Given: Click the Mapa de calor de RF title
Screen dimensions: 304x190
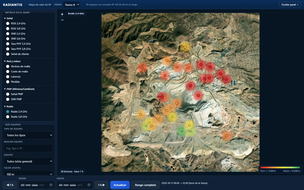Looking at the screenshot, I should pos(40,5).
